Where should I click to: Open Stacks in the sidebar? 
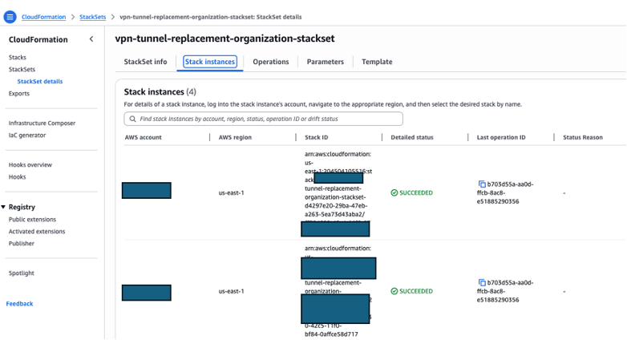18,57
